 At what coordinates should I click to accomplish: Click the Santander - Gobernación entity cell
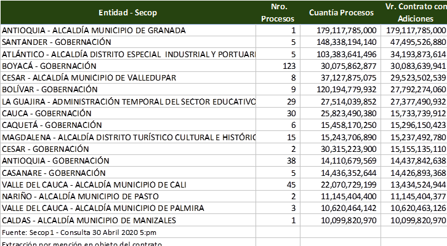(x=57, y=42)
